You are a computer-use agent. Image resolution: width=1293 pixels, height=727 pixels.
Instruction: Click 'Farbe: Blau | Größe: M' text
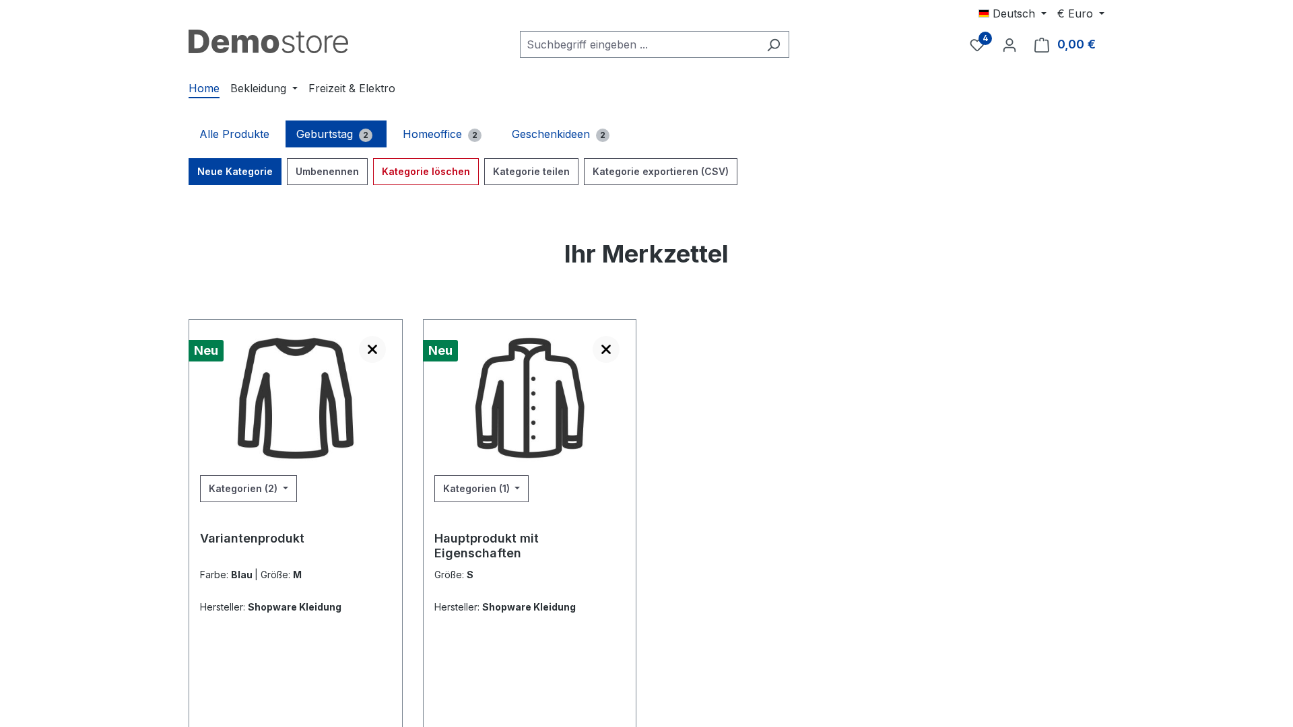pyautogui.click(x=251, y=575)
